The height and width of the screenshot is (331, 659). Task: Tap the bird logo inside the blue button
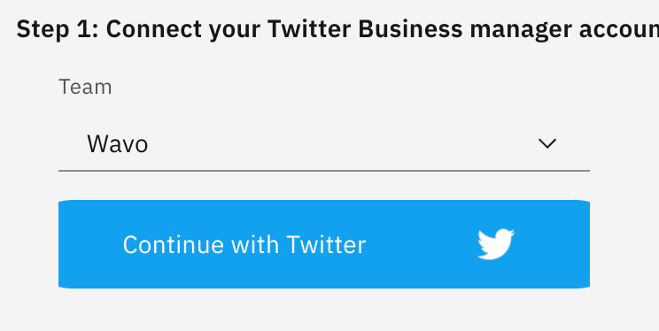click(x=496, y=244)
